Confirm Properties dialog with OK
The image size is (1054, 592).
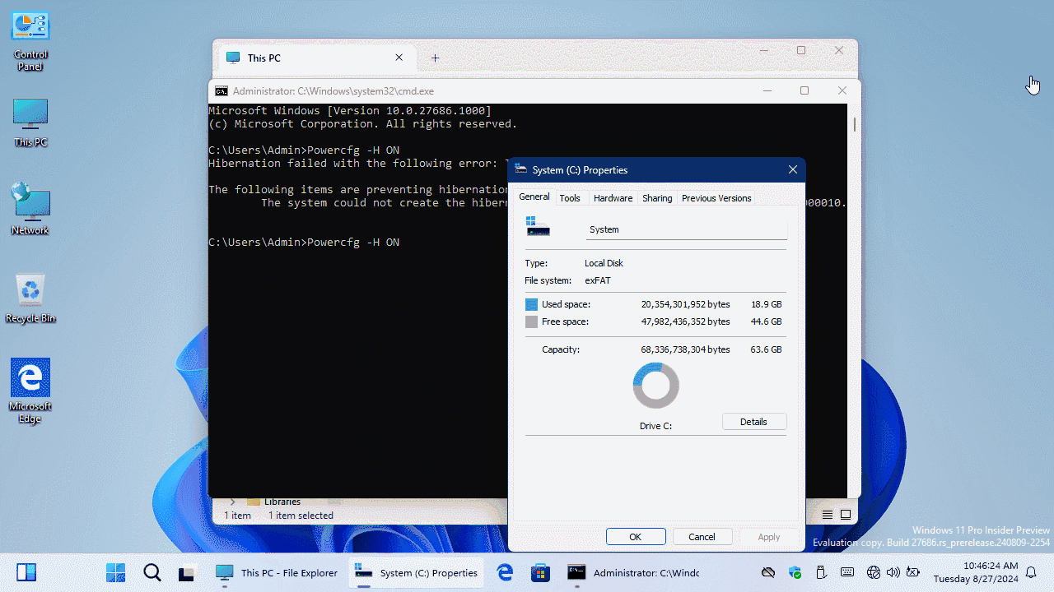point(636,537)
